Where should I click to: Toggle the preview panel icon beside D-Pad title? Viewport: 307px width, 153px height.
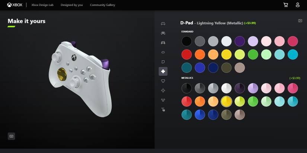coord(300,21)
